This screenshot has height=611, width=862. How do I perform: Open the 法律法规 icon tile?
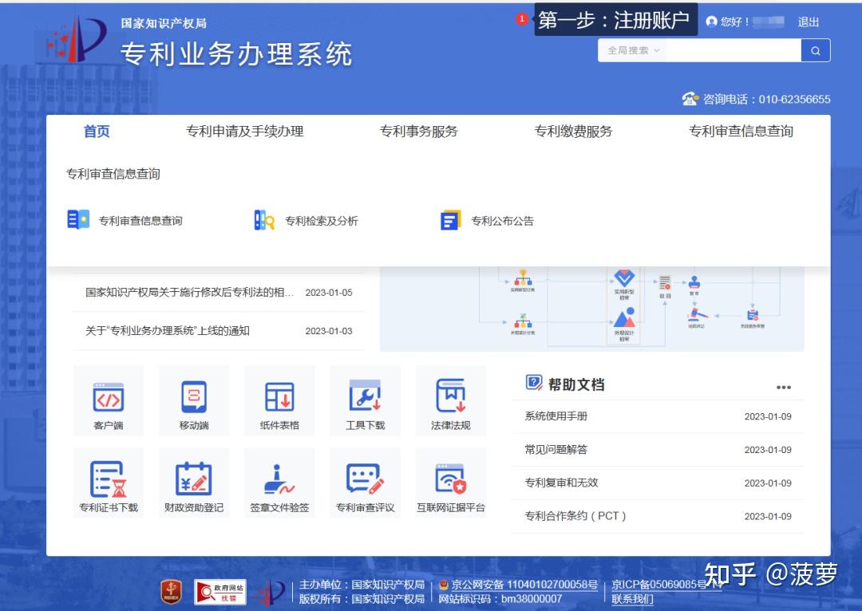pos(451,400)
